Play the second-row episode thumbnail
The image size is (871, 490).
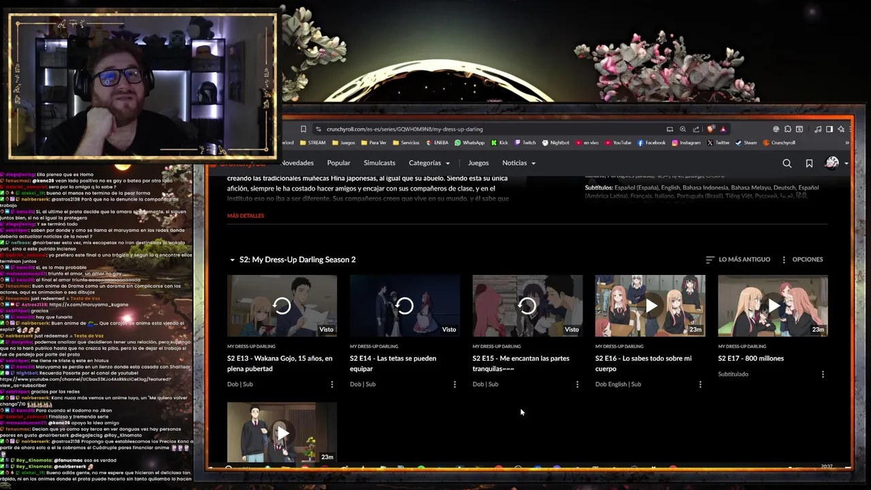pyautogui.click(x=282, y=432)
